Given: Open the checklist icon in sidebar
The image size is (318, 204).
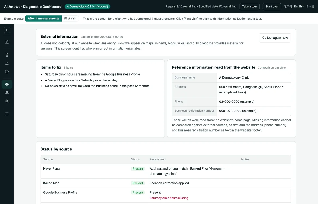Looking at the screenshot, I should click(7, 114).
